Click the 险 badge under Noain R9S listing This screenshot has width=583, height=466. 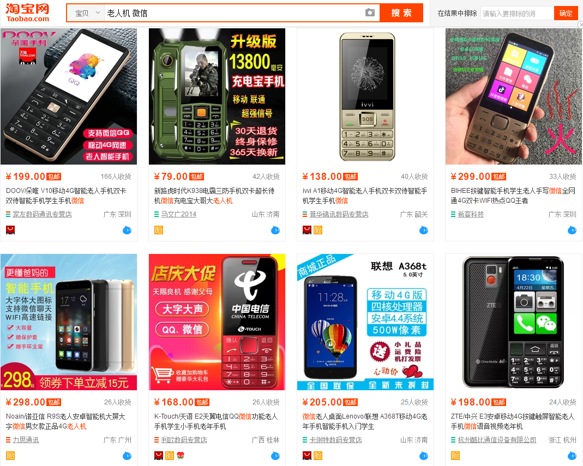point(10,456)
